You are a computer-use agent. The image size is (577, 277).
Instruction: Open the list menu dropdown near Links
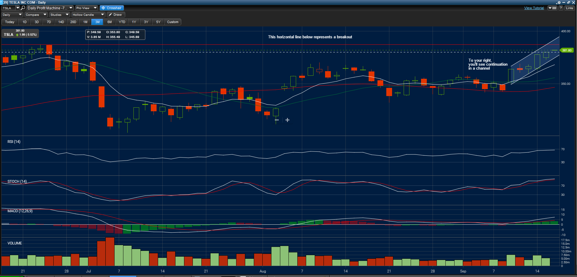tap(552, 8)
